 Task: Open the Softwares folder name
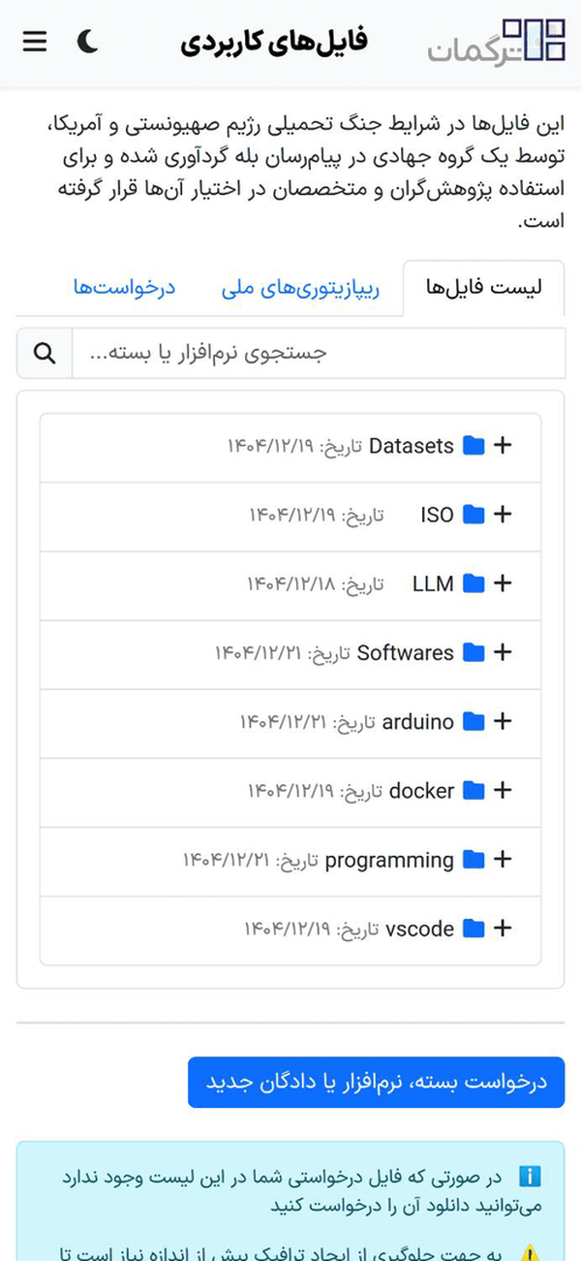[406, 652]
